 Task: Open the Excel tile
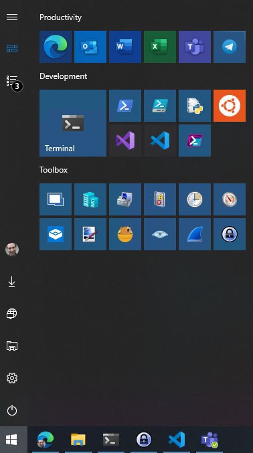[x=160, y=47]
